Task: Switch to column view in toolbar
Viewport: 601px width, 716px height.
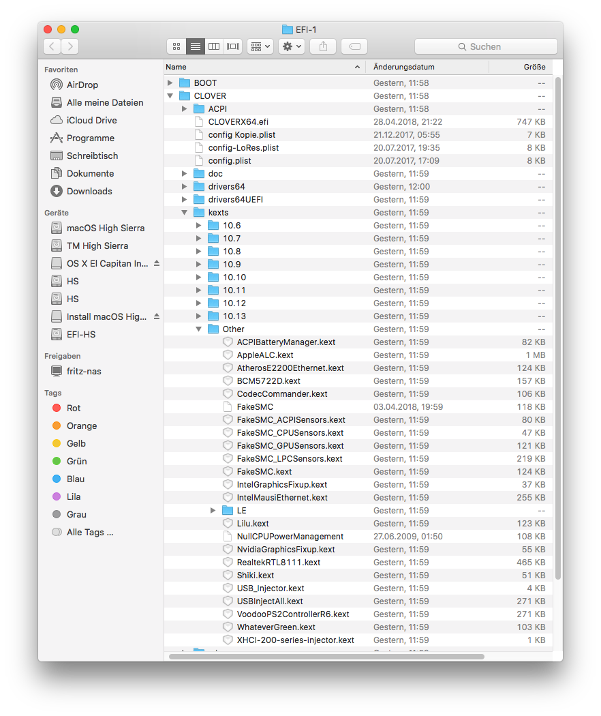Action: [214, 46]
